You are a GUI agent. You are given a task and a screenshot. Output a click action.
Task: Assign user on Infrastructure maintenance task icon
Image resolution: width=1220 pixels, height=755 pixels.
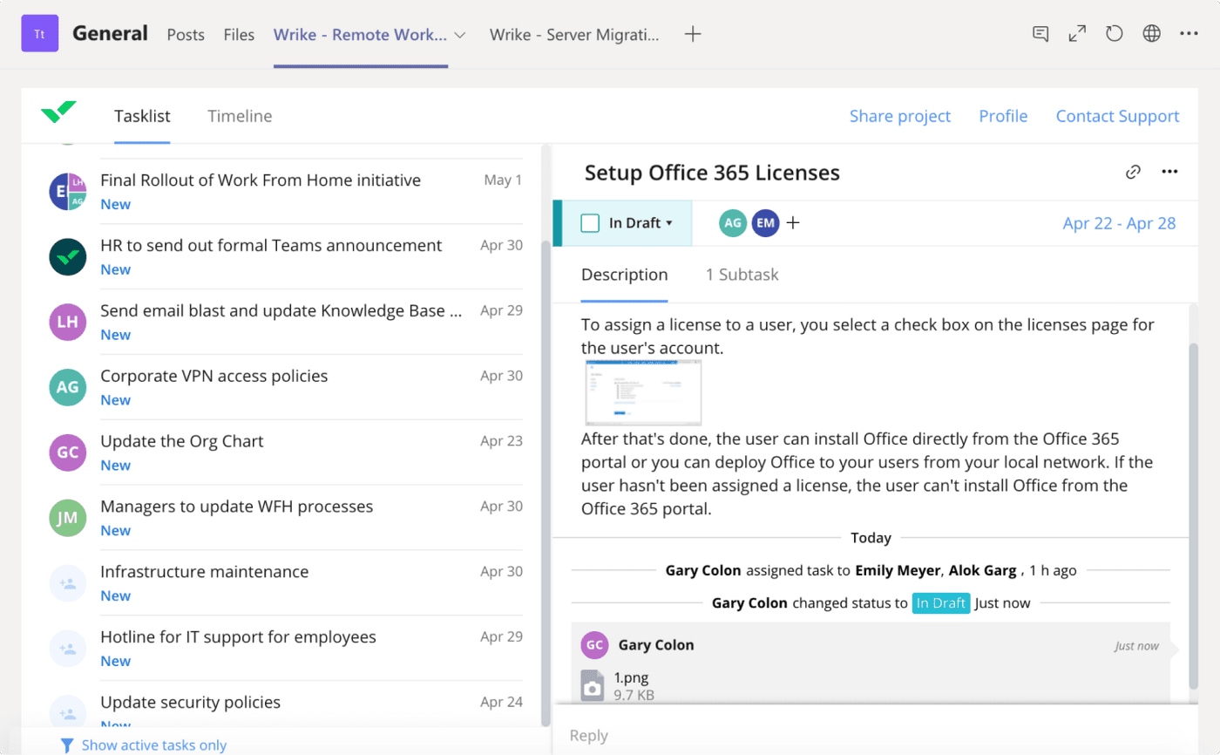68,583
